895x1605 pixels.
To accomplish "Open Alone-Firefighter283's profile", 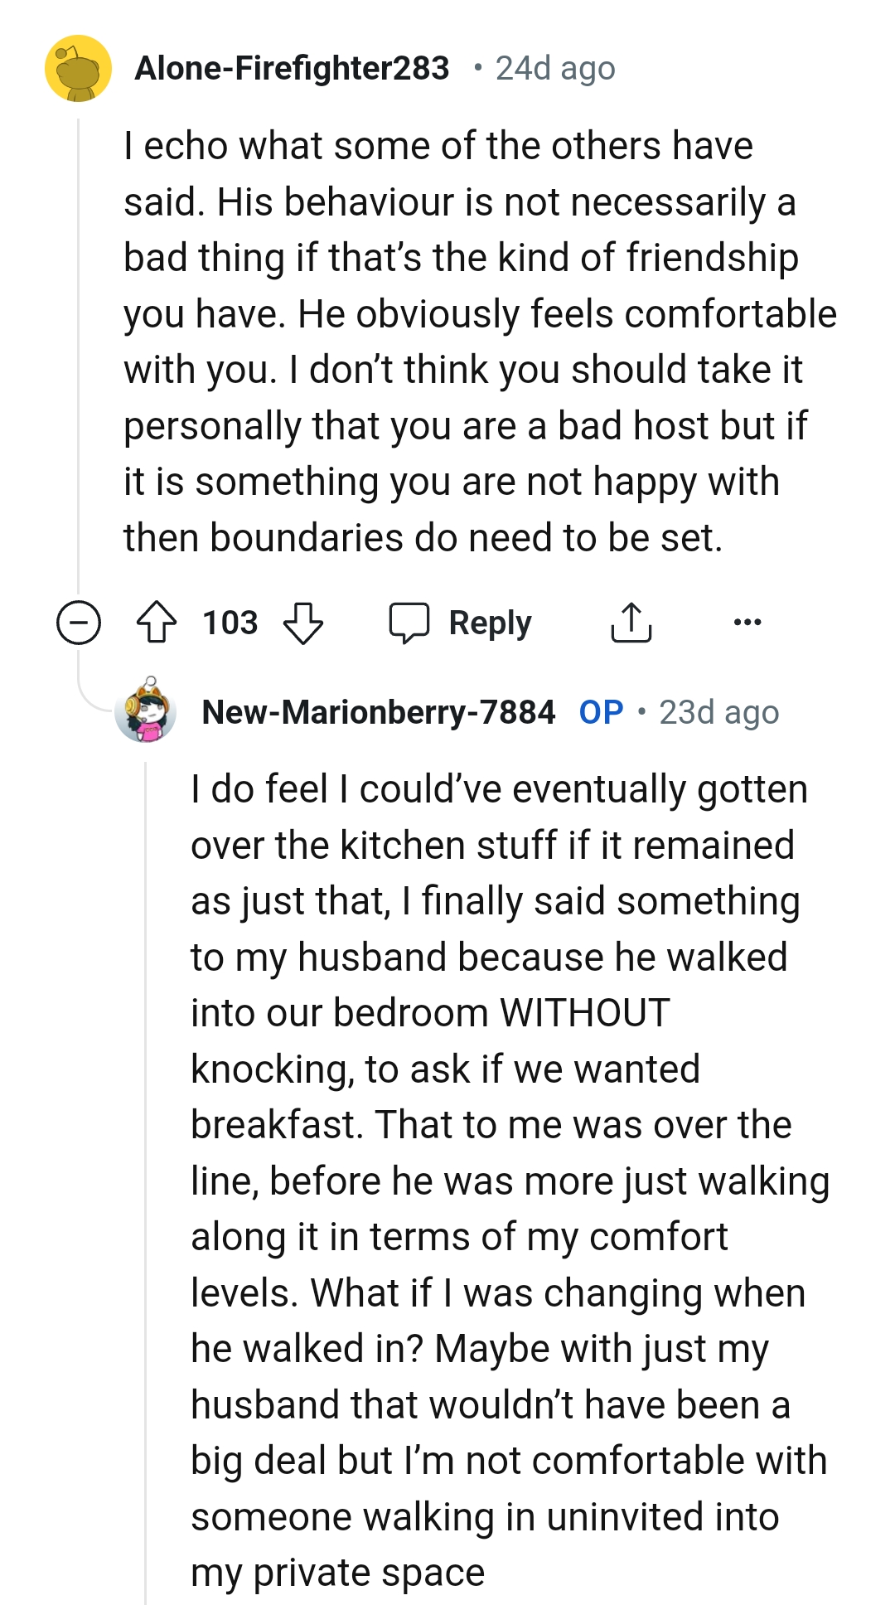I will pyautogui.click(x=292, y=68).
